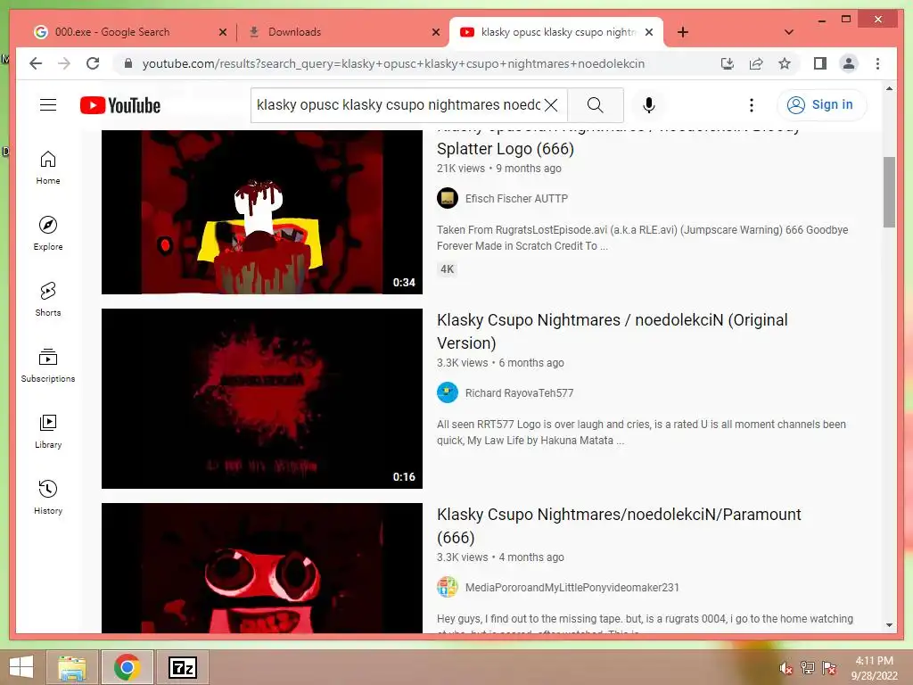Close the Downloads tab
This screenshot has height=685, width=913.
[x=435, y=32]
